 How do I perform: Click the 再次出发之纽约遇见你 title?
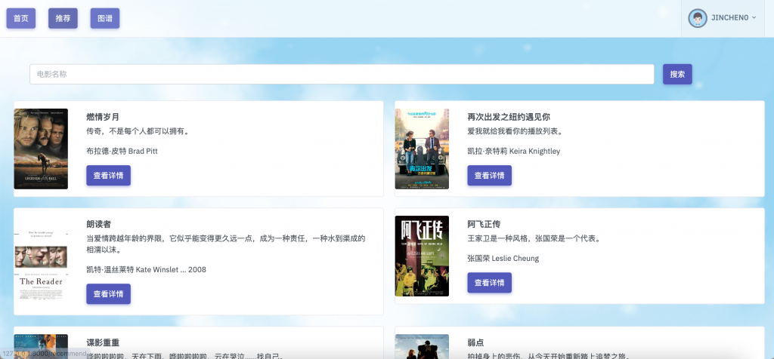509,117
